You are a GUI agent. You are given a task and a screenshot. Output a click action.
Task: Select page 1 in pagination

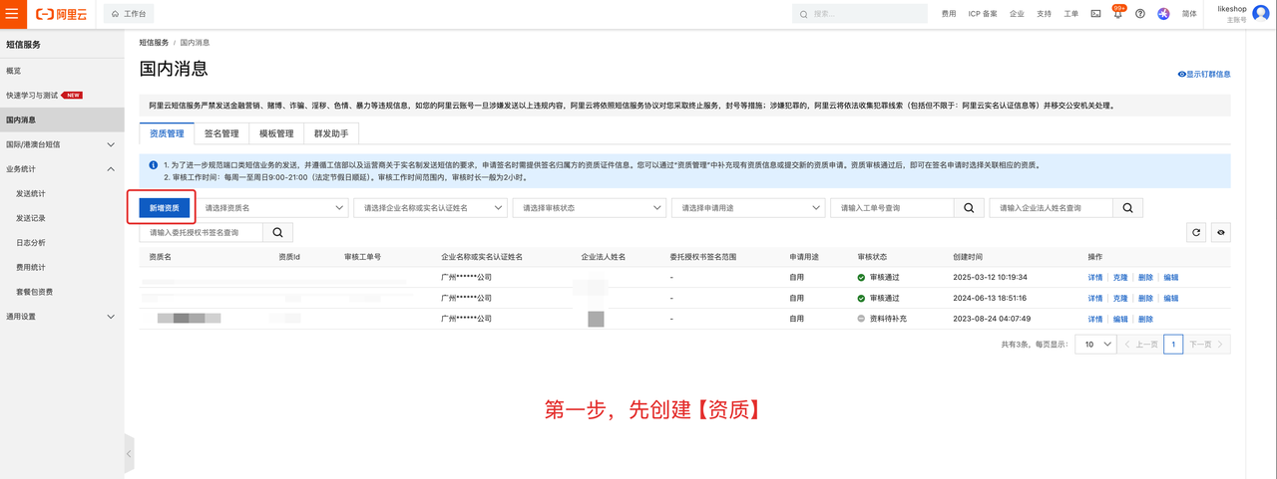(x=1173, y=344)
